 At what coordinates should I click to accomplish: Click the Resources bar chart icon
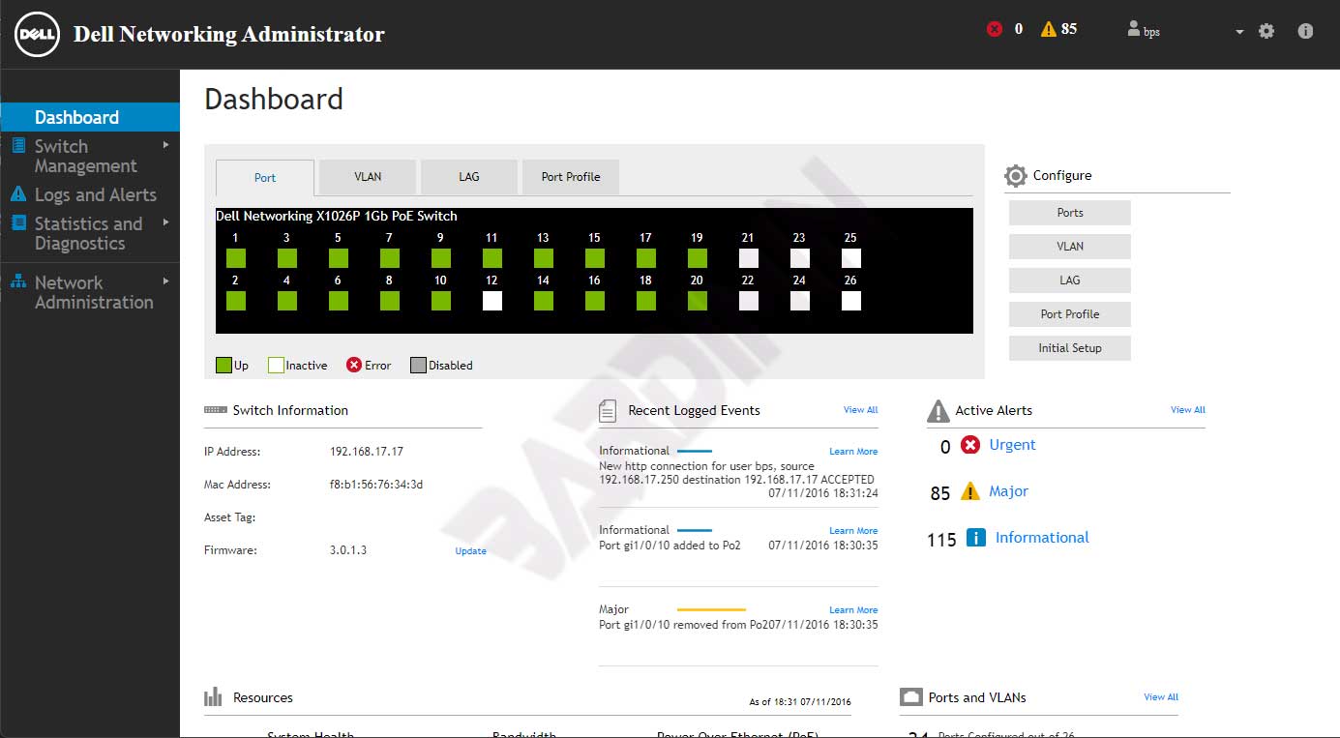click(213, 697)
